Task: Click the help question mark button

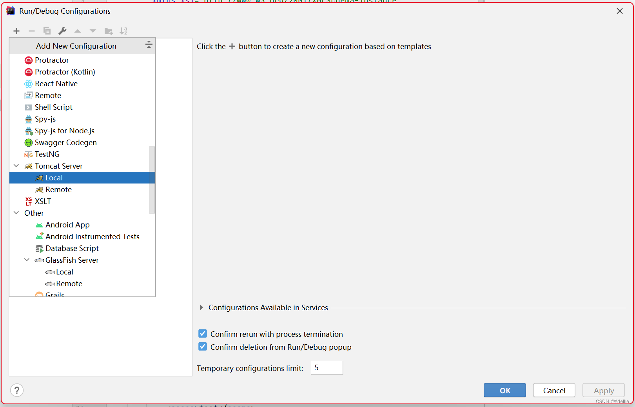Action: [x=17, y=390]
